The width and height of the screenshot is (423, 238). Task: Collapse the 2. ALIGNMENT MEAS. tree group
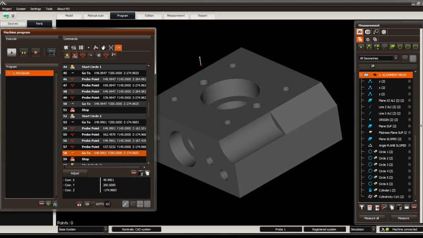(x=361, y=75)
